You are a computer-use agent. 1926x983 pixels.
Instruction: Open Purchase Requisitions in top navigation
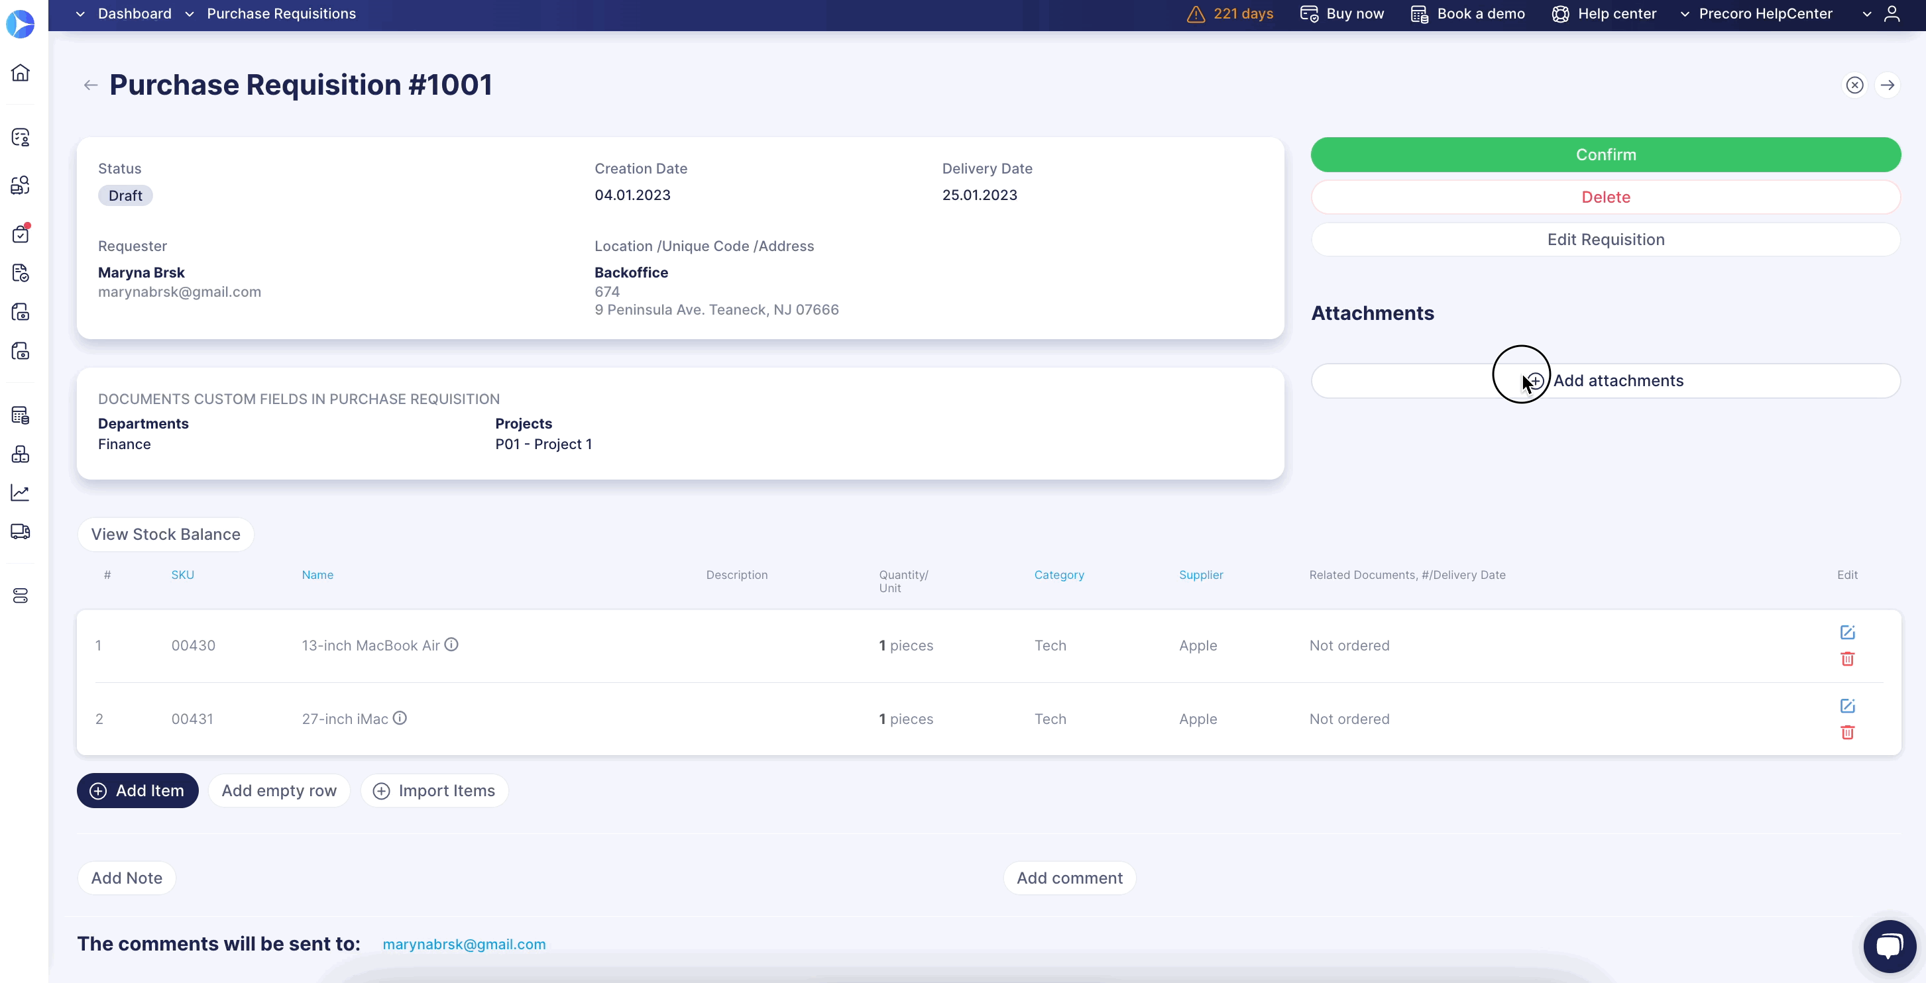click(x=281, y=14)
